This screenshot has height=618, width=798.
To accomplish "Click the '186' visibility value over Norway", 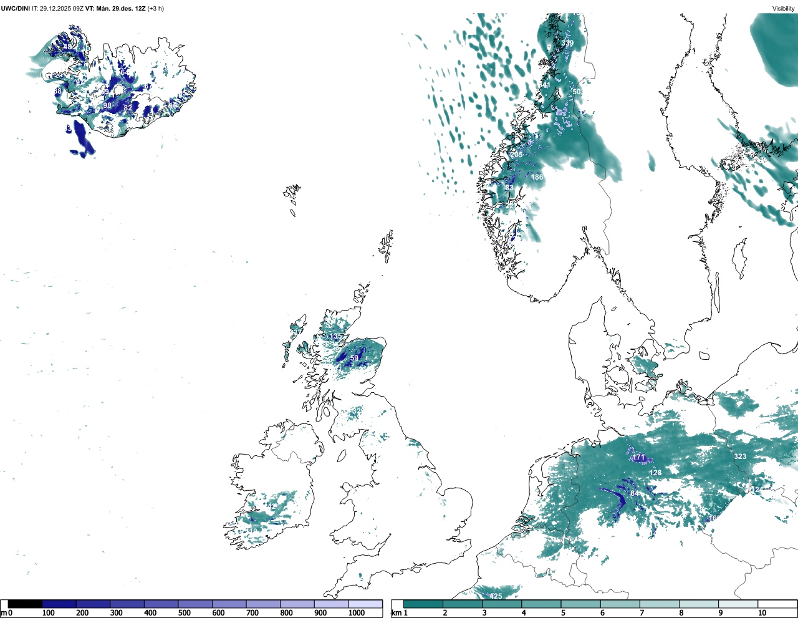I will 537,177.
